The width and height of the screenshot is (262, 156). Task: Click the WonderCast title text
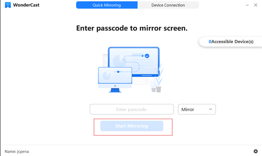(x=26, y=5)
